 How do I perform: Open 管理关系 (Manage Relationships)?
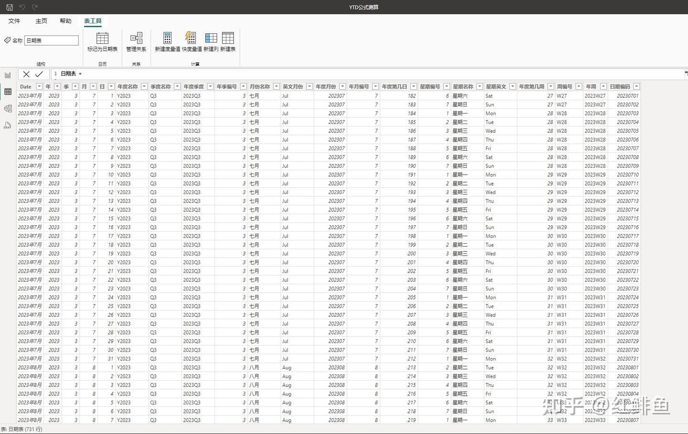136,43
